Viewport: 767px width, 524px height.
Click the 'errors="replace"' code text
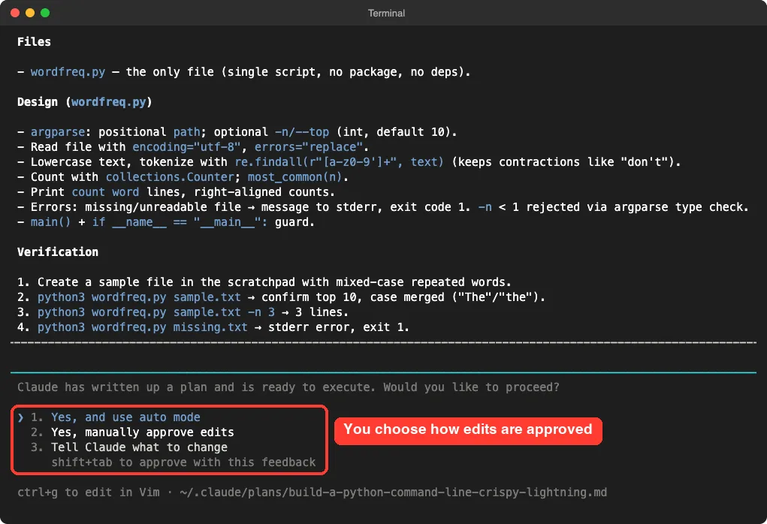click(309, 146)
